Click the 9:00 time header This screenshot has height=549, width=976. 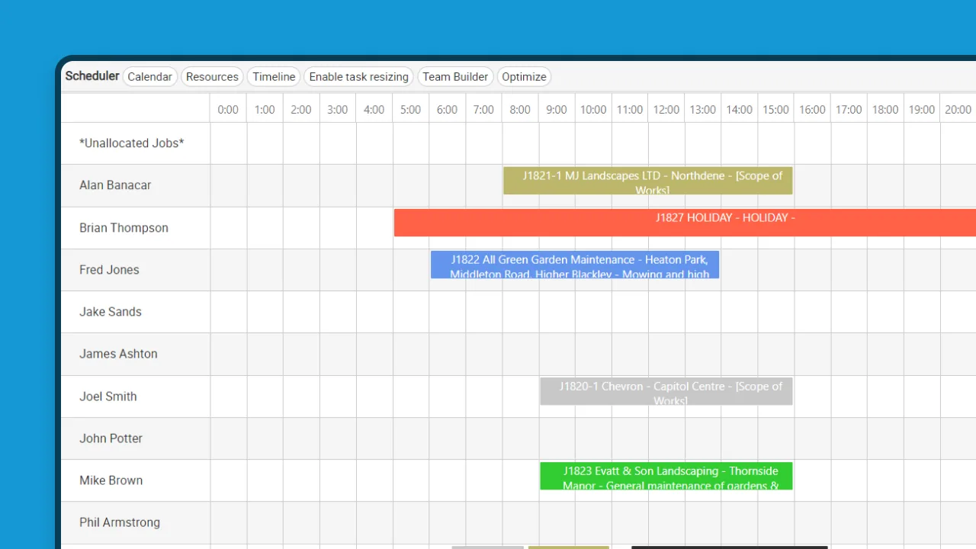pos(557,109)
